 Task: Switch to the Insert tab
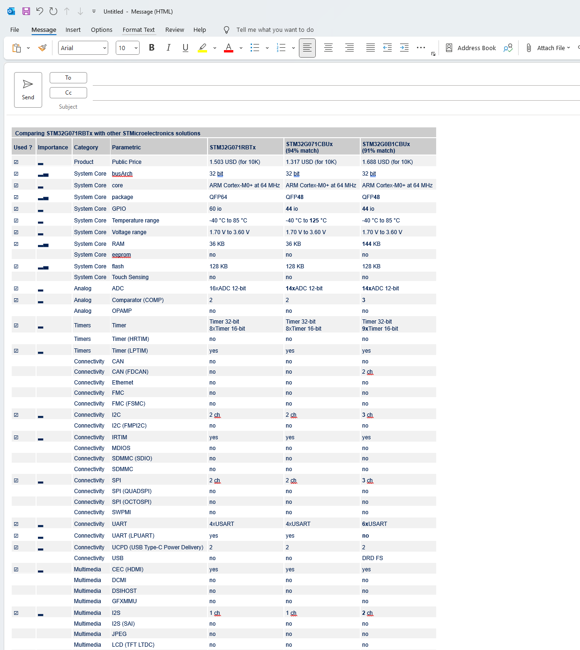pyautogui.click(x=73, y=30)
